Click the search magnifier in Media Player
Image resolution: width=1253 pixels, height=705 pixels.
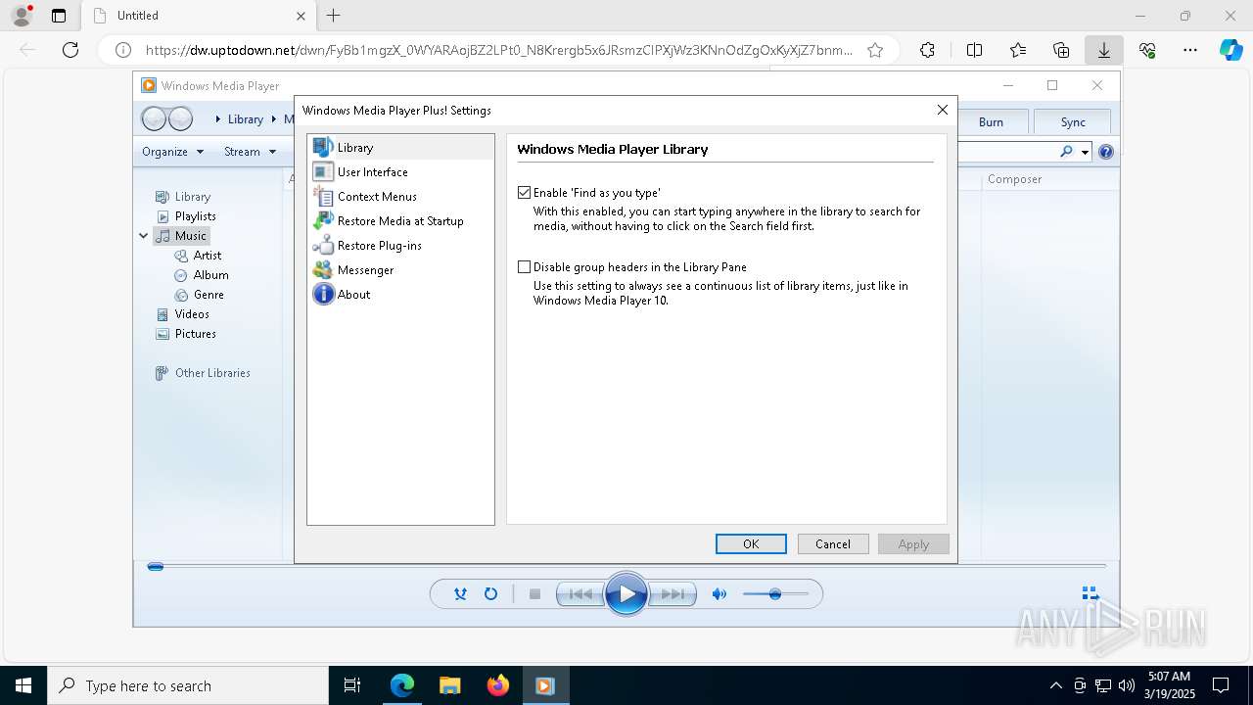pos(1066,152)
